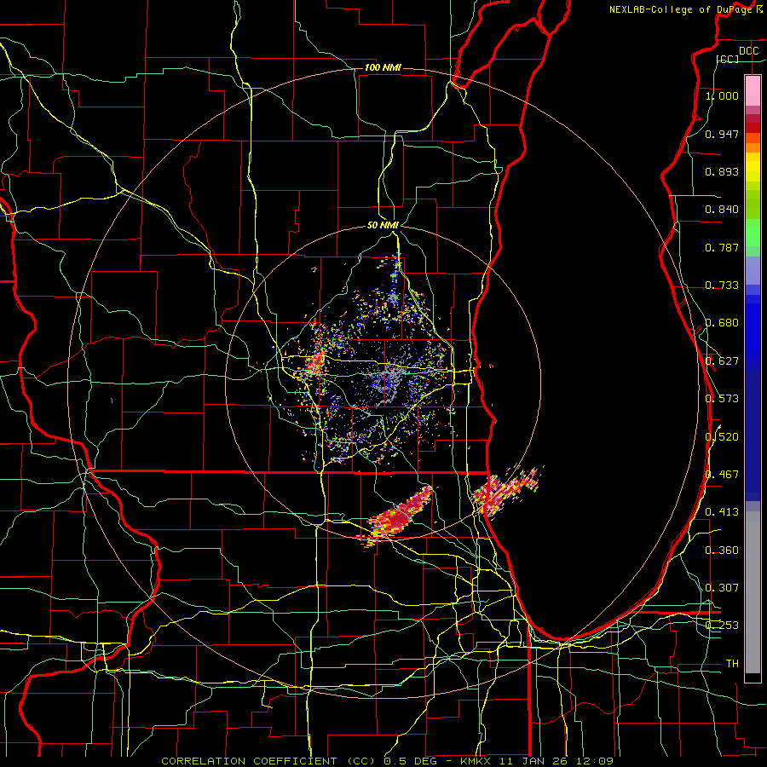Click the 0.680 value on the color scale
This screenshot has width=767, height=767.
[x=722, y=323]
